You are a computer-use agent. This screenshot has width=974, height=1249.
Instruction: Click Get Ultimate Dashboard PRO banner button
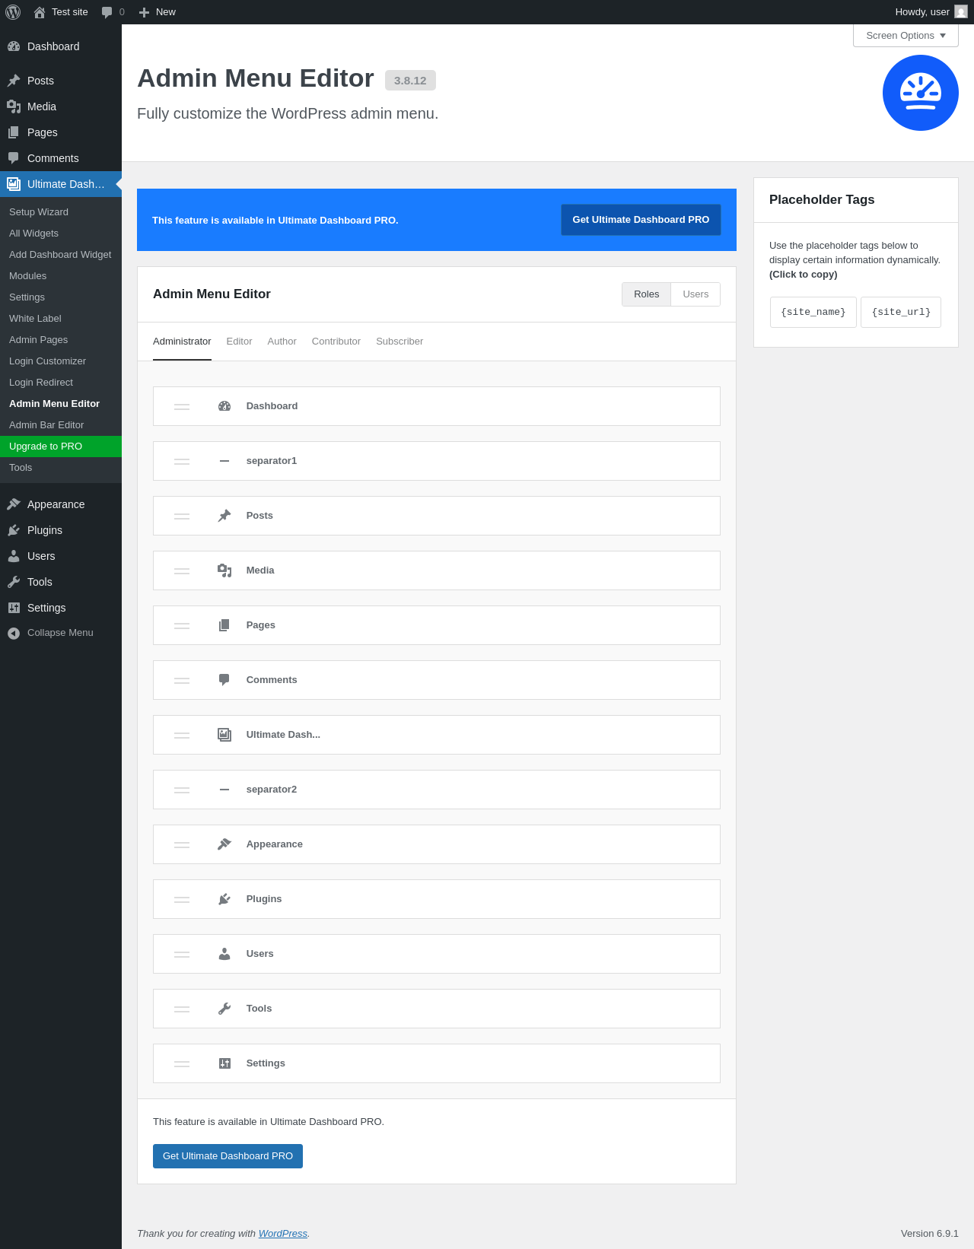[x=641, y=220]
